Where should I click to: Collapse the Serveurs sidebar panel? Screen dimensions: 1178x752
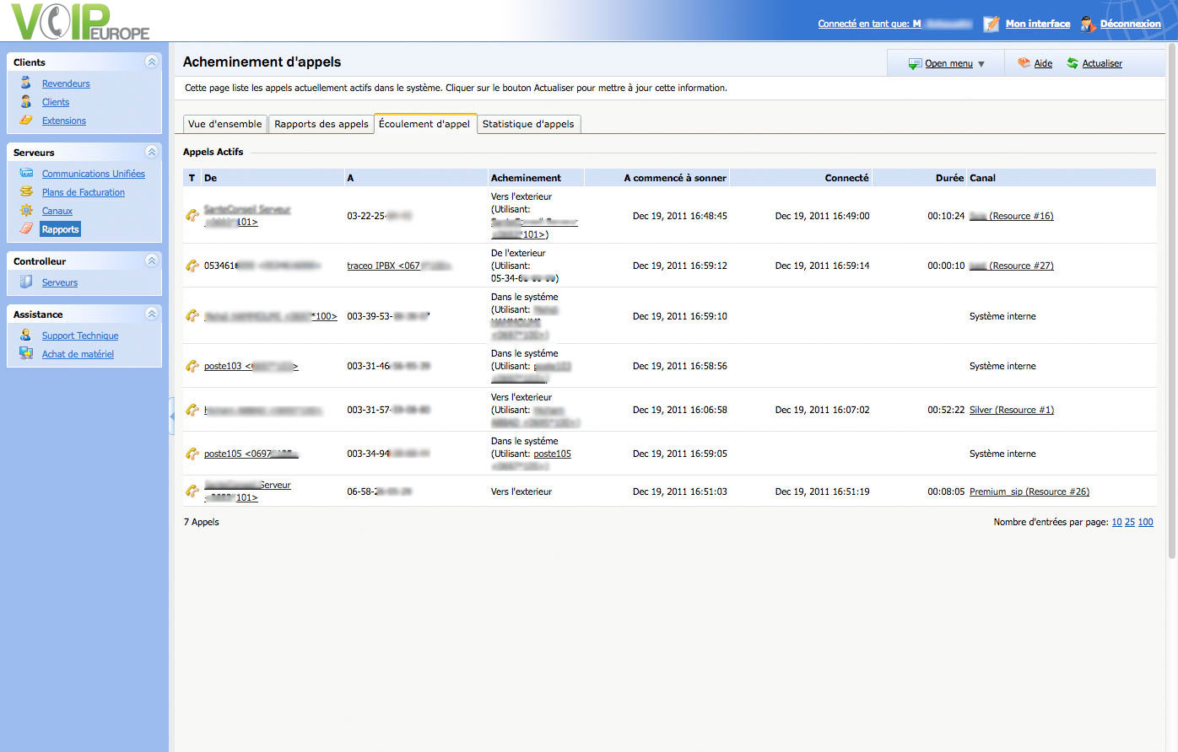click(x=151, y=152)
